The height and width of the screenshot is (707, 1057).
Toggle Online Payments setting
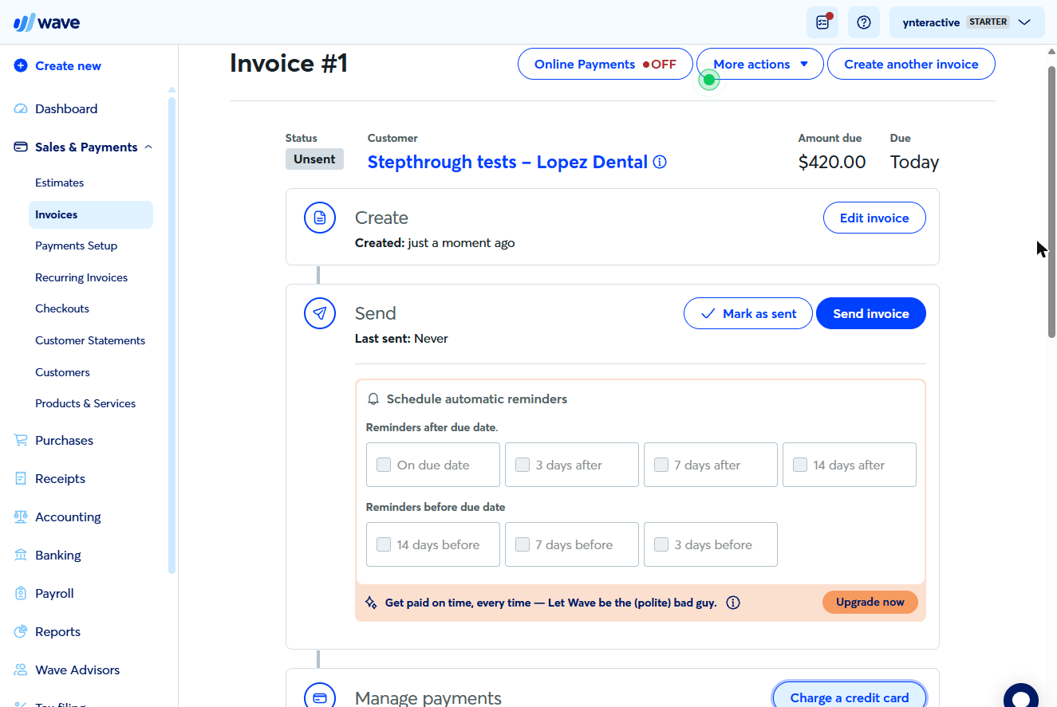[605, 65]
